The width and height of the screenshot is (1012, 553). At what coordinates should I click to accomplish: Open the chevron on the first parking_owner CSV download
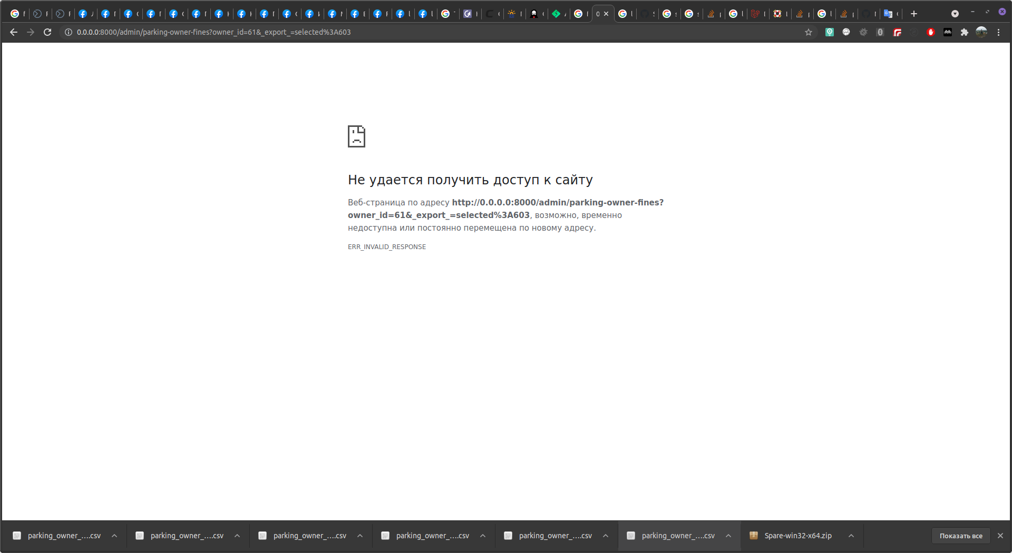[x=114, y=536]
